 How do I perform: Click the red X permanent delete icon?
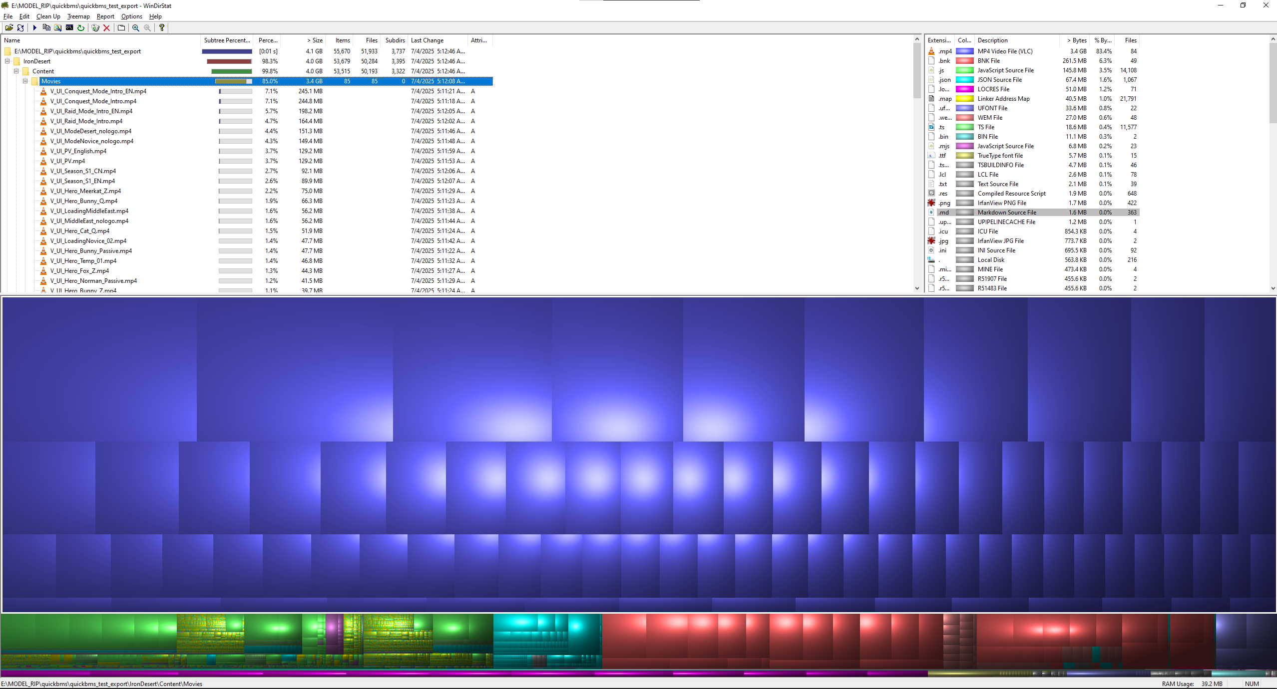tap(106, 28)
